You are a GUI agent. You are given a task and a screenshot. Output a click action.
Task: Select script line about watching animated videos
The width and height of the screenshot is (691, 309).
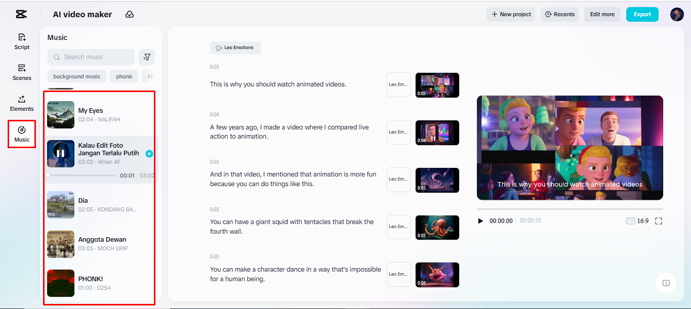pyautogui.click(x=278, y=84)
